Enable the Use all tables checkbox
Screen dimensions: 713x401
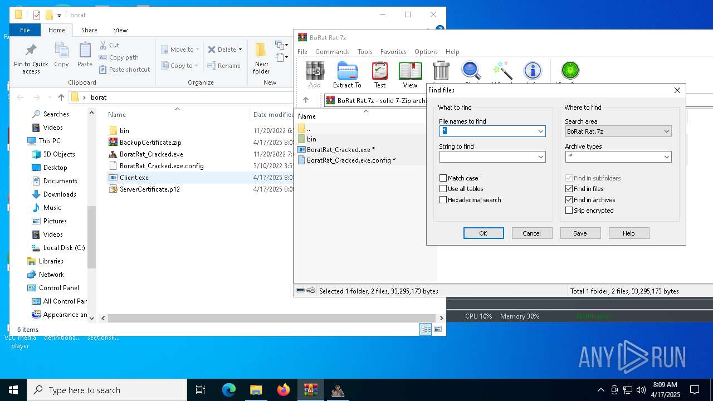click(x=443, y=189)
